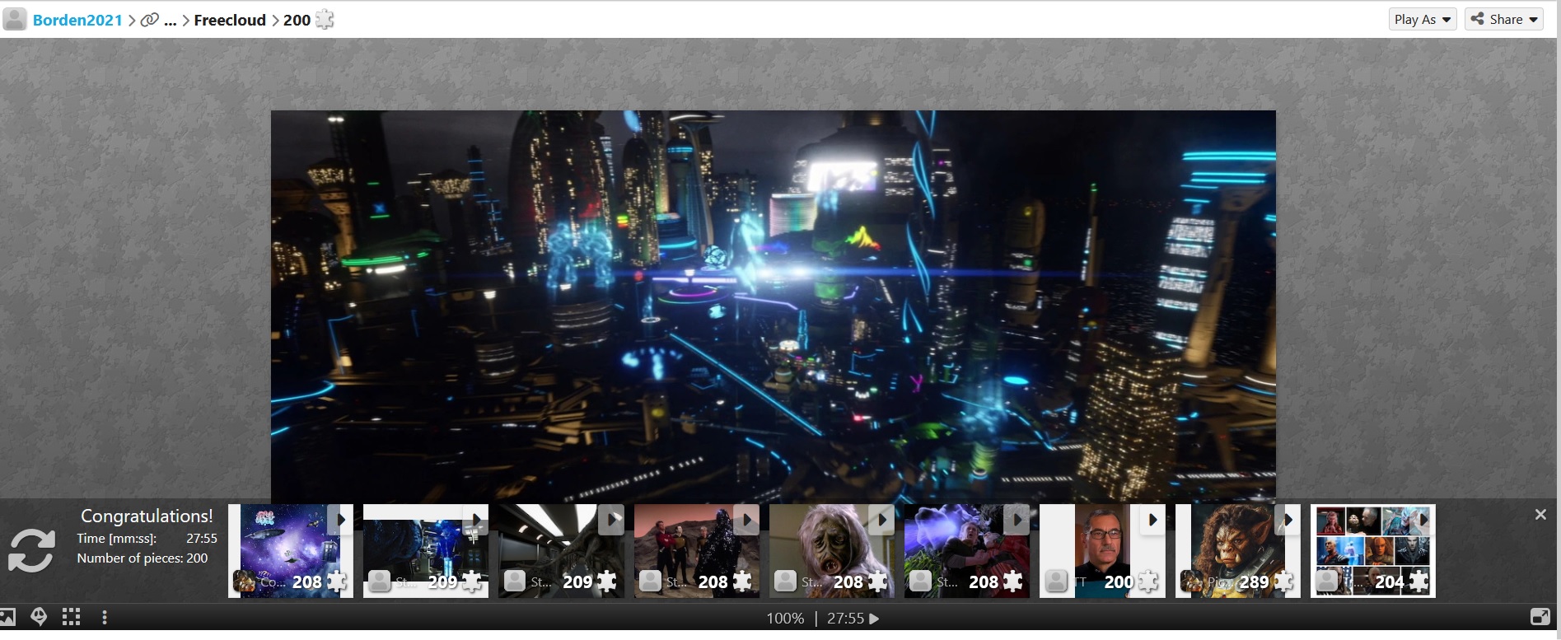
Task: Open the Play As dropdown
Action: pyautogui.click(x=1423, y=19)
